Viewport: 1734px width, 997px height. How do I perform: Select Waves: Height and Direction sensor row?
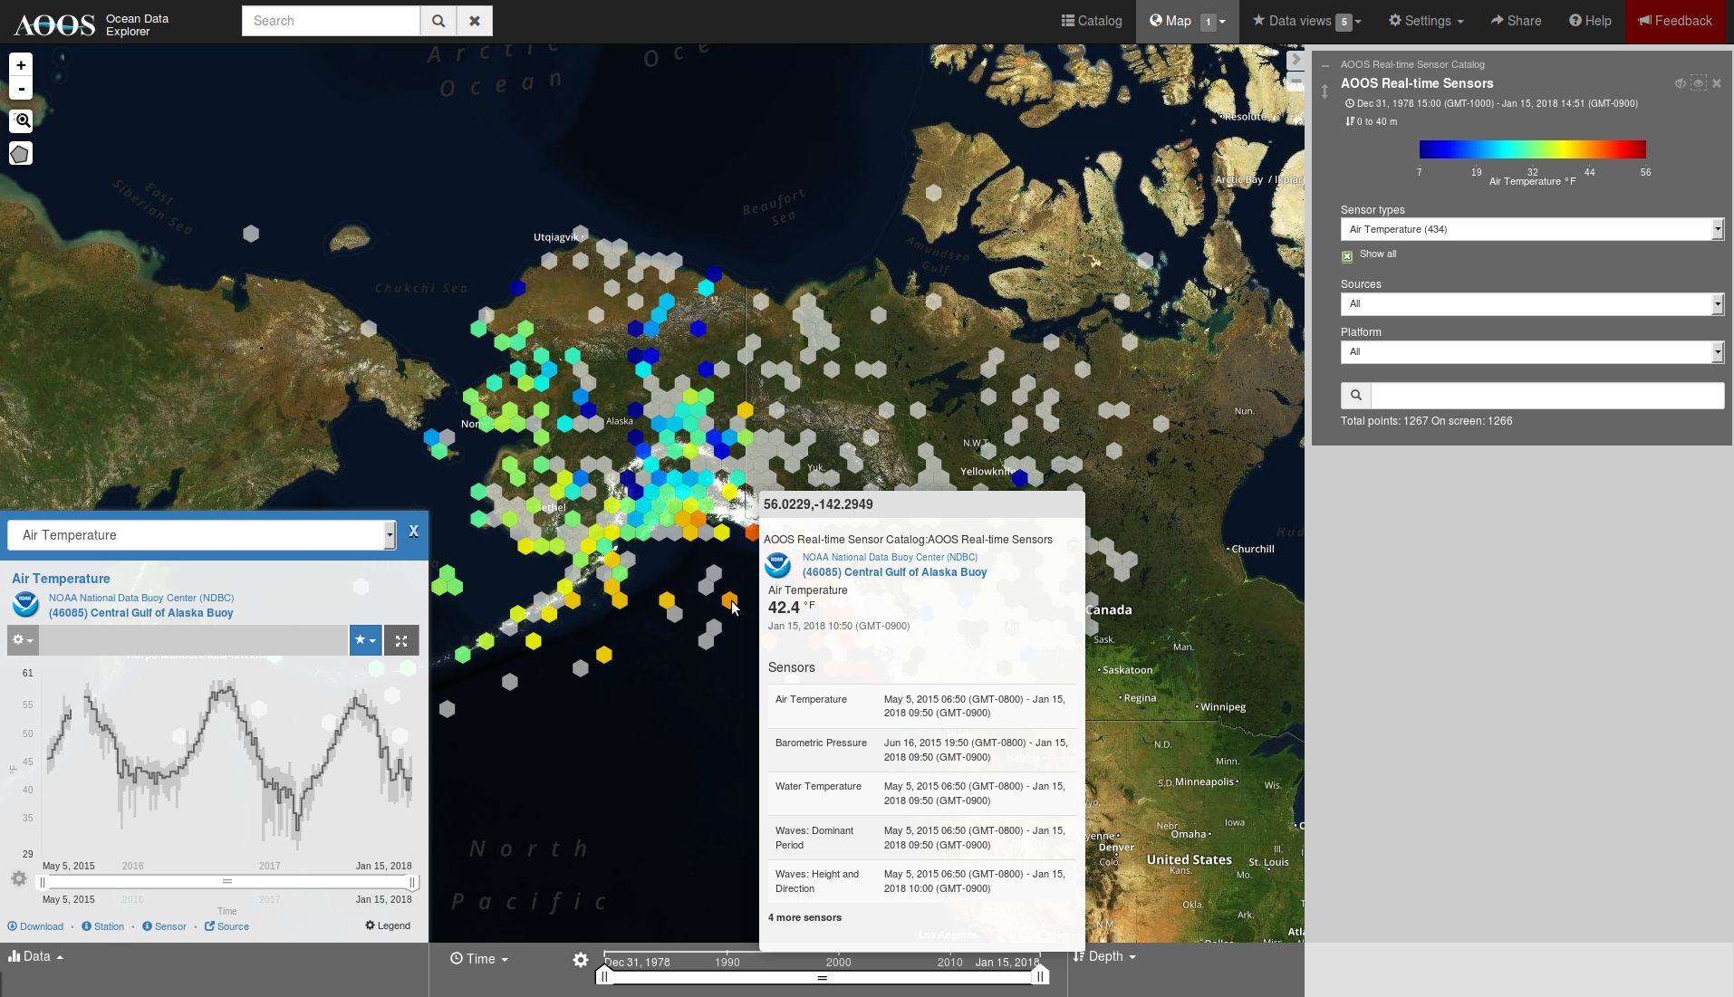pyautogui.click(x=922, y=881)
